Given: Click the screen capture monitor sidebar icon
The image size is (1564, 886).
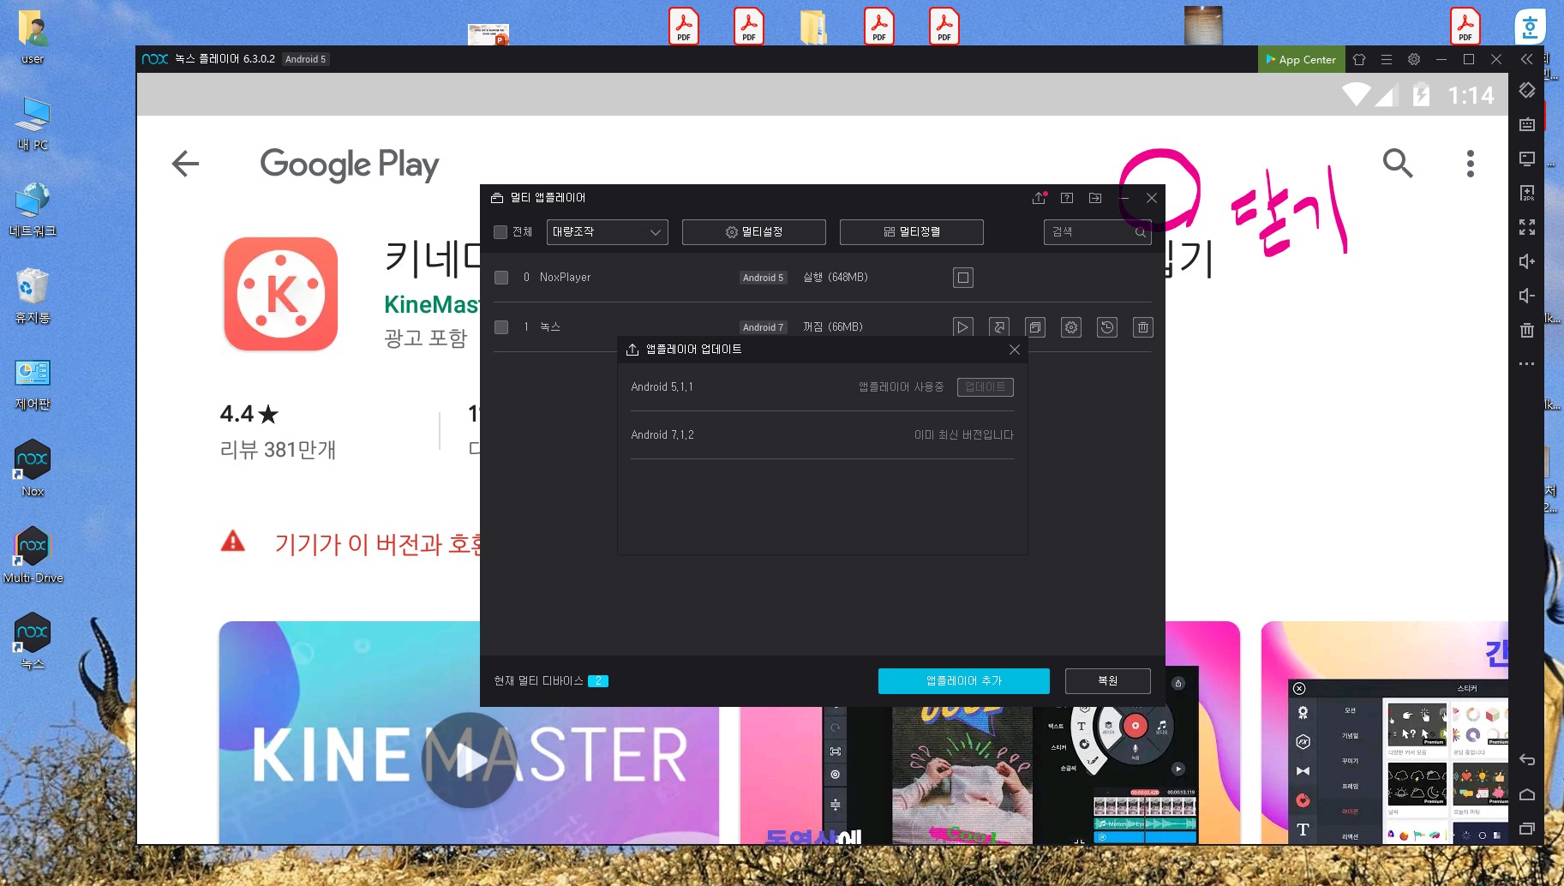Looking at the screenshot, I should pyautogui.click(x=1527, y=159).
